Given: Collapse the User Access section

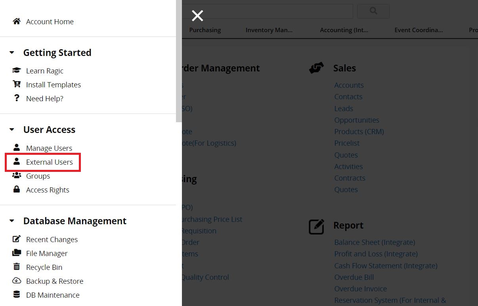Looking at the screenshot, I should tap(11, 129).
